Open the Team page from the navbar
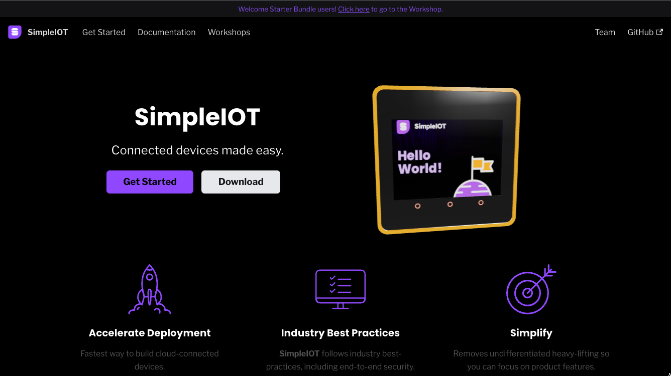671x376 pixels. click(605, 32)
